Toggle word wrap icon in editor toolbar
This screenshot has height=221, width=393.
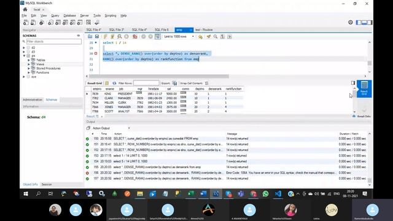click(x=229, y=37)
